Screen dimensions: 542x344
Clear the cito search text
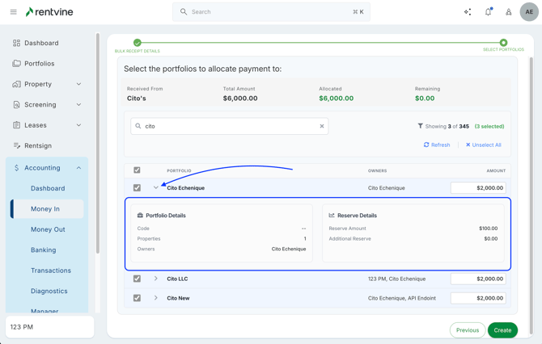pos(322,126)
